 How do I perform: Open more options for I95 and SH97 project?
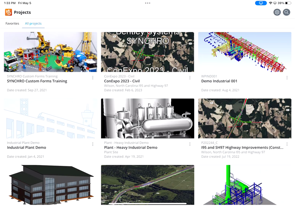pyautogui.click(x=287, y=144)
